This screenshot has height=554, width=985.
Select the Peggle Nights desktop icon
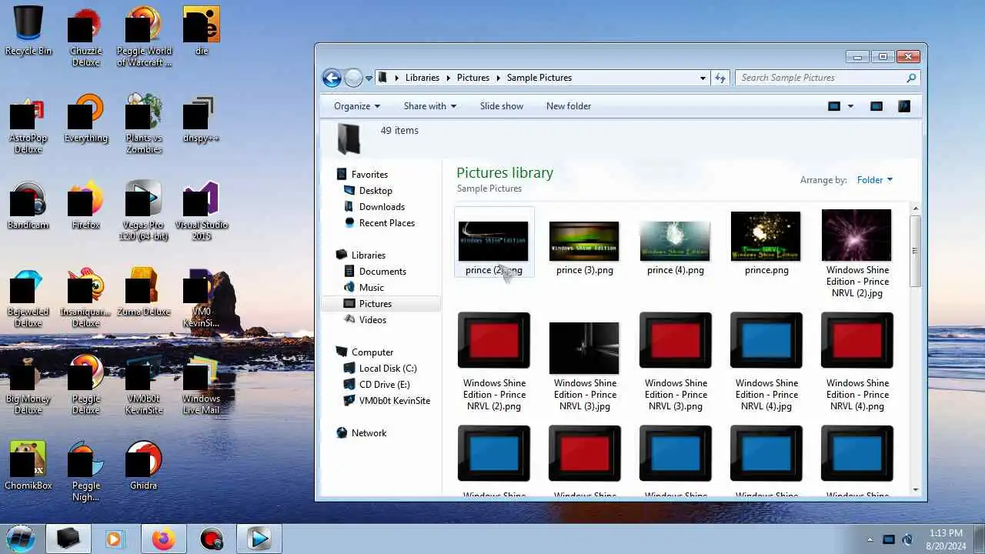(x=85, y=472)
